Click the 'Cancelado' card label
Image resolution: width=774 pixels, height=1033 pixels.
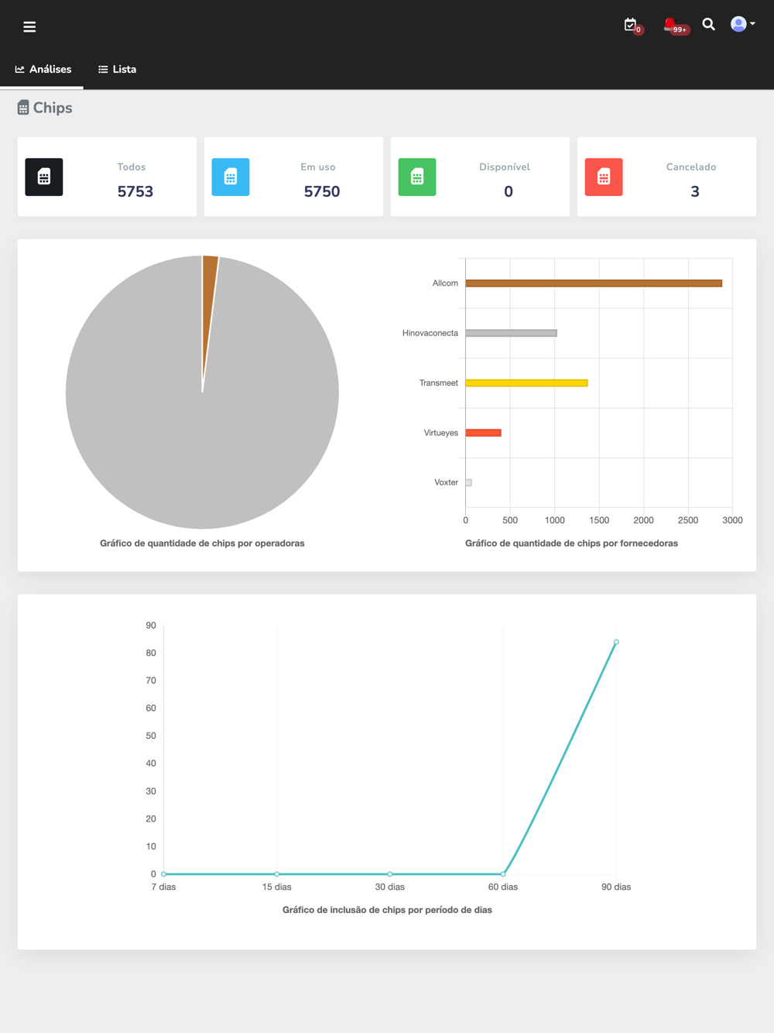(691, 166)
